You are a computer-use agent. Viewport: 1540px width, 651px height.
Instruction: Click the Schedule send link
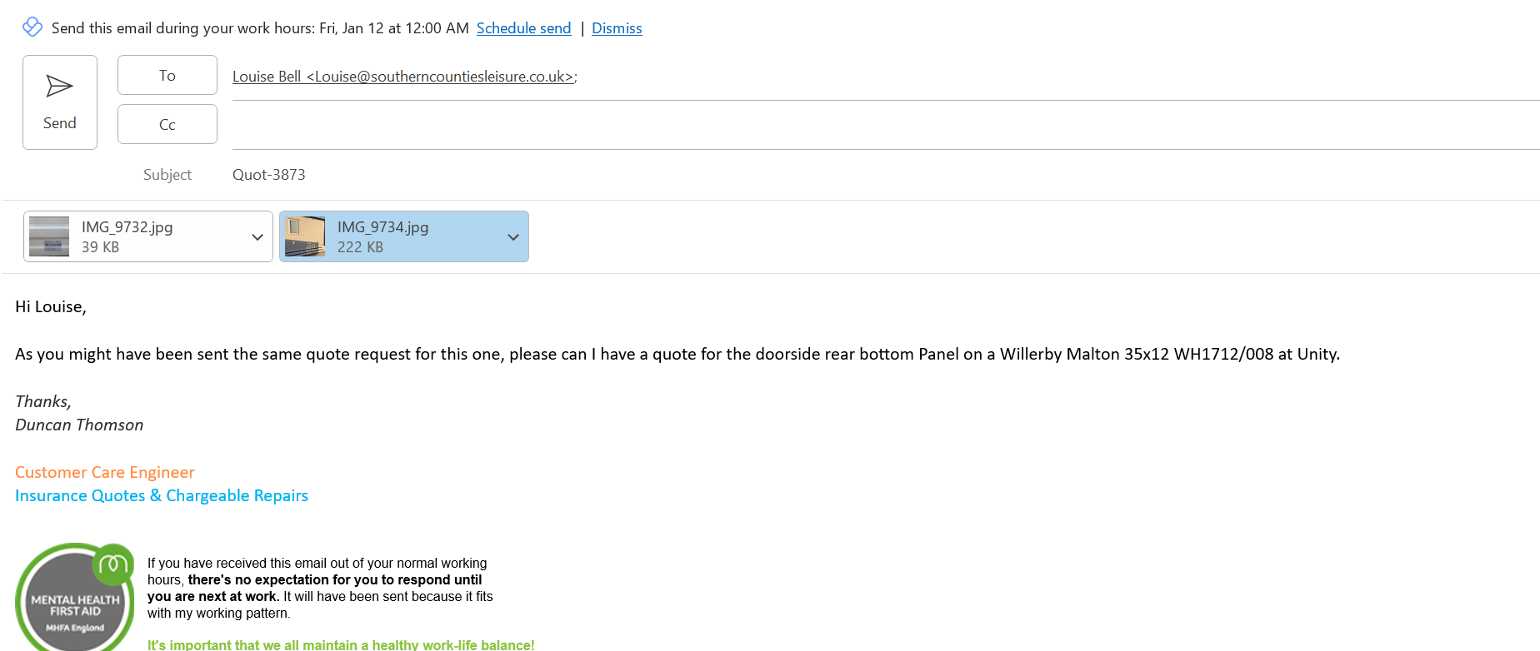pyautogui.click(x=523, y=28)
